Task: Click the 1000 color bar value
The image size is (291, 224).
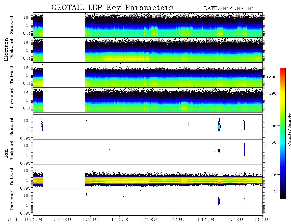Action: (x=271, y=77)
